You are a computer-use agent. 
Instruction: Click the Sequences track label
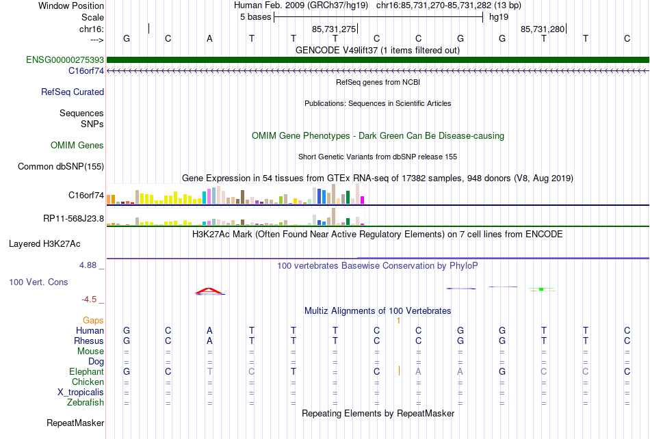tap(81, 113)
